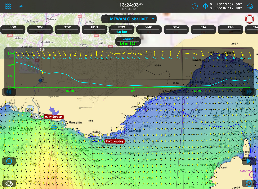Open the Vagues wave data selector
The height and width of the screenshot is (189, 258).
click(128, 41)
